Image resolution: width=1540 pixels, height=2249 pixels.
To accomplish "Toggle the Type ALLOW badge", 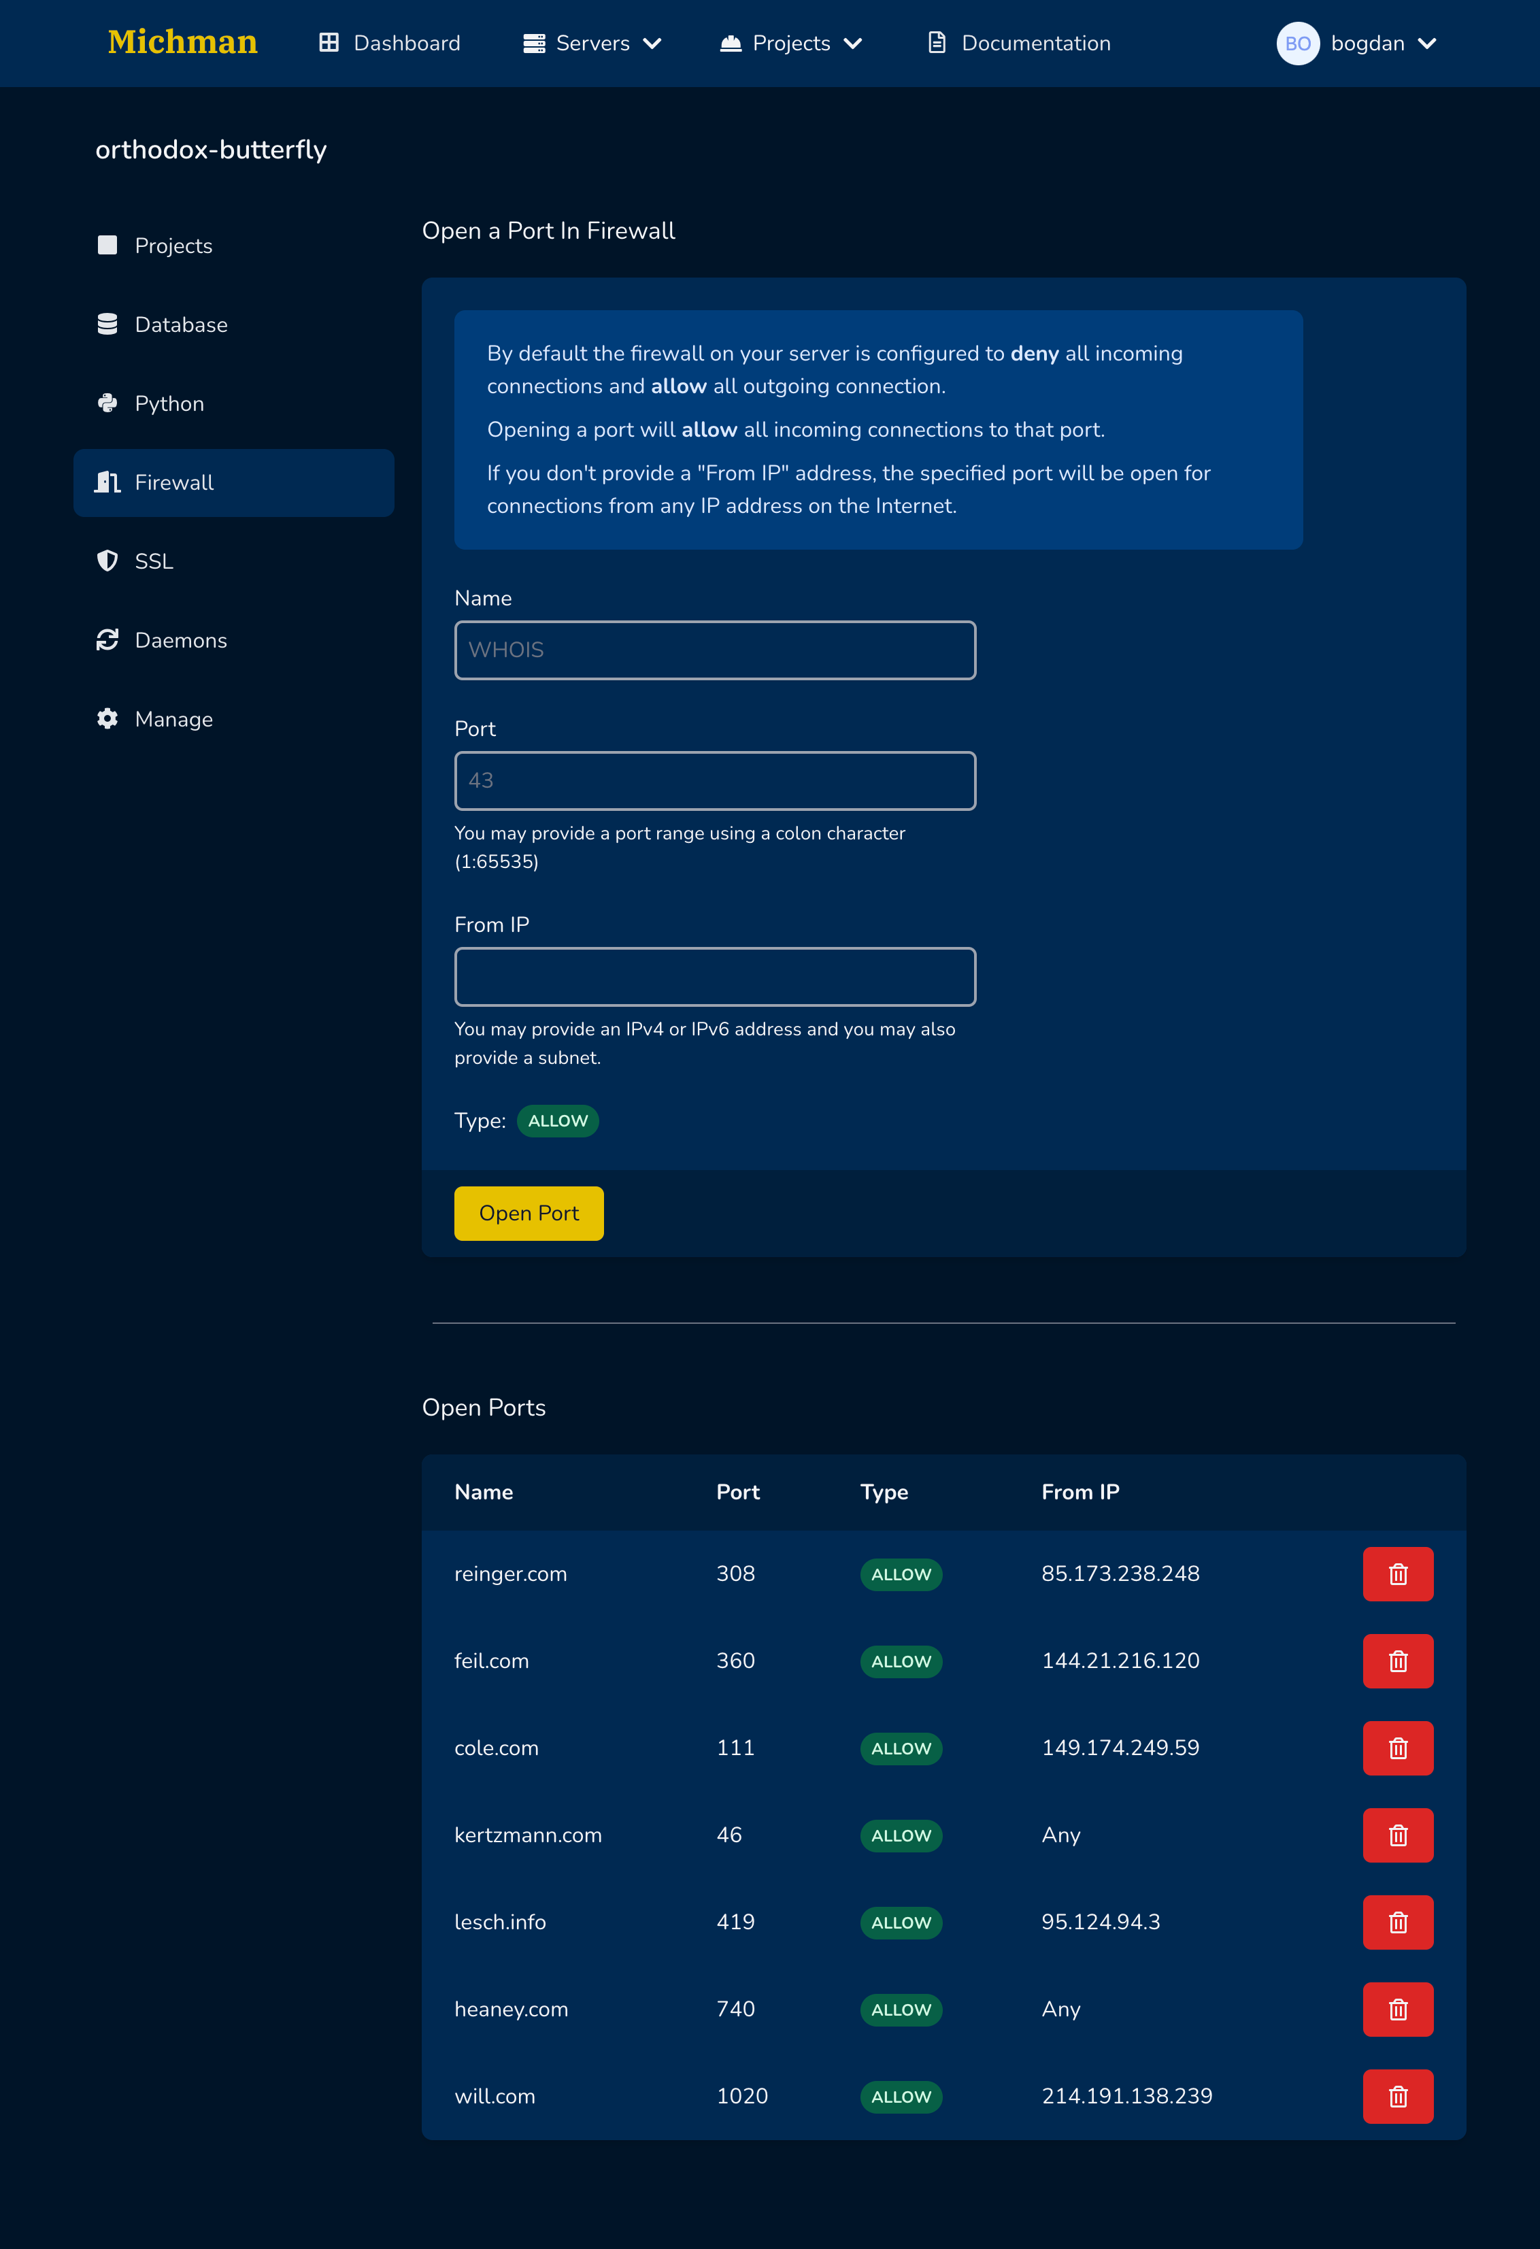I will (557, 1120).
